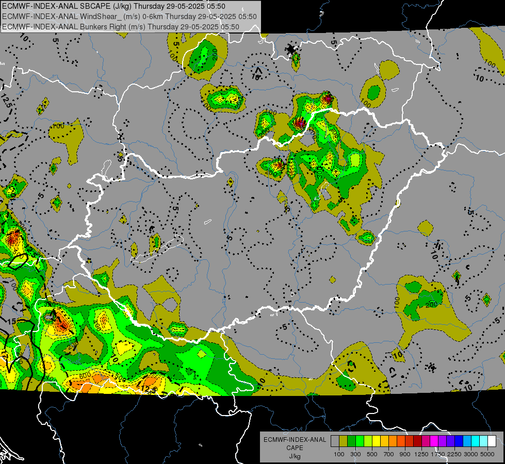Viewport: 505px width, 464px height.
Task: Click the J/kg unit label in legend
Action: (295, 457)
